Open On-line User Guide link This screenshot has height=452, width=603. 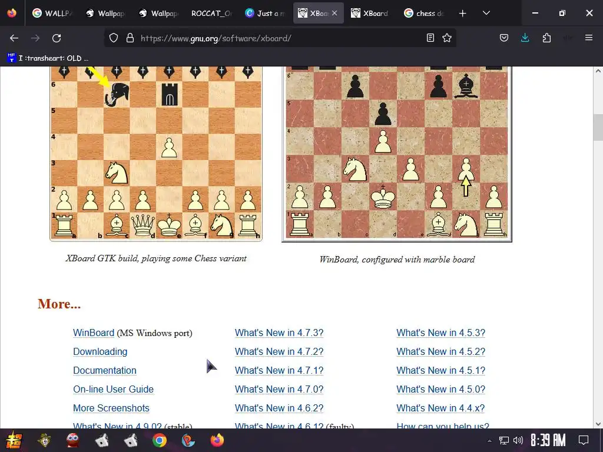pos(113,390)
